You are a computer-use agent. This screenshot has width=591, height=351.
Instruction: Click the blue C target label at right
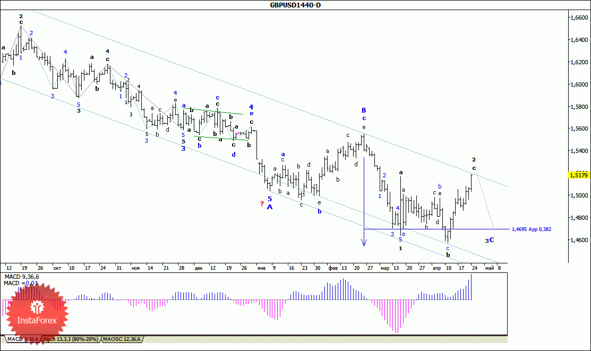pos(492,240)
